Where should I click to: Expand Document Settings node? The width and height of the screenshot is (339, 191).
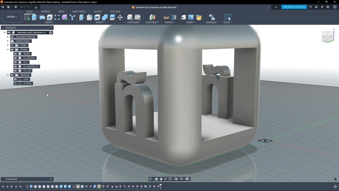tap(8, 37)
